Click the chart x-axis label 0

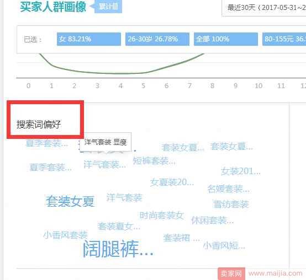coord(29,85)
